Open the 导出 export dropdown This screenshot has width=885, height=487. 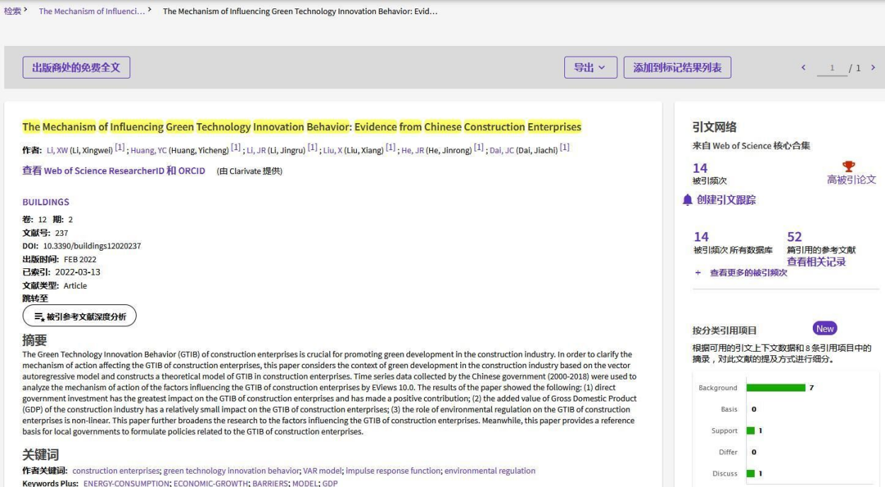590,68
